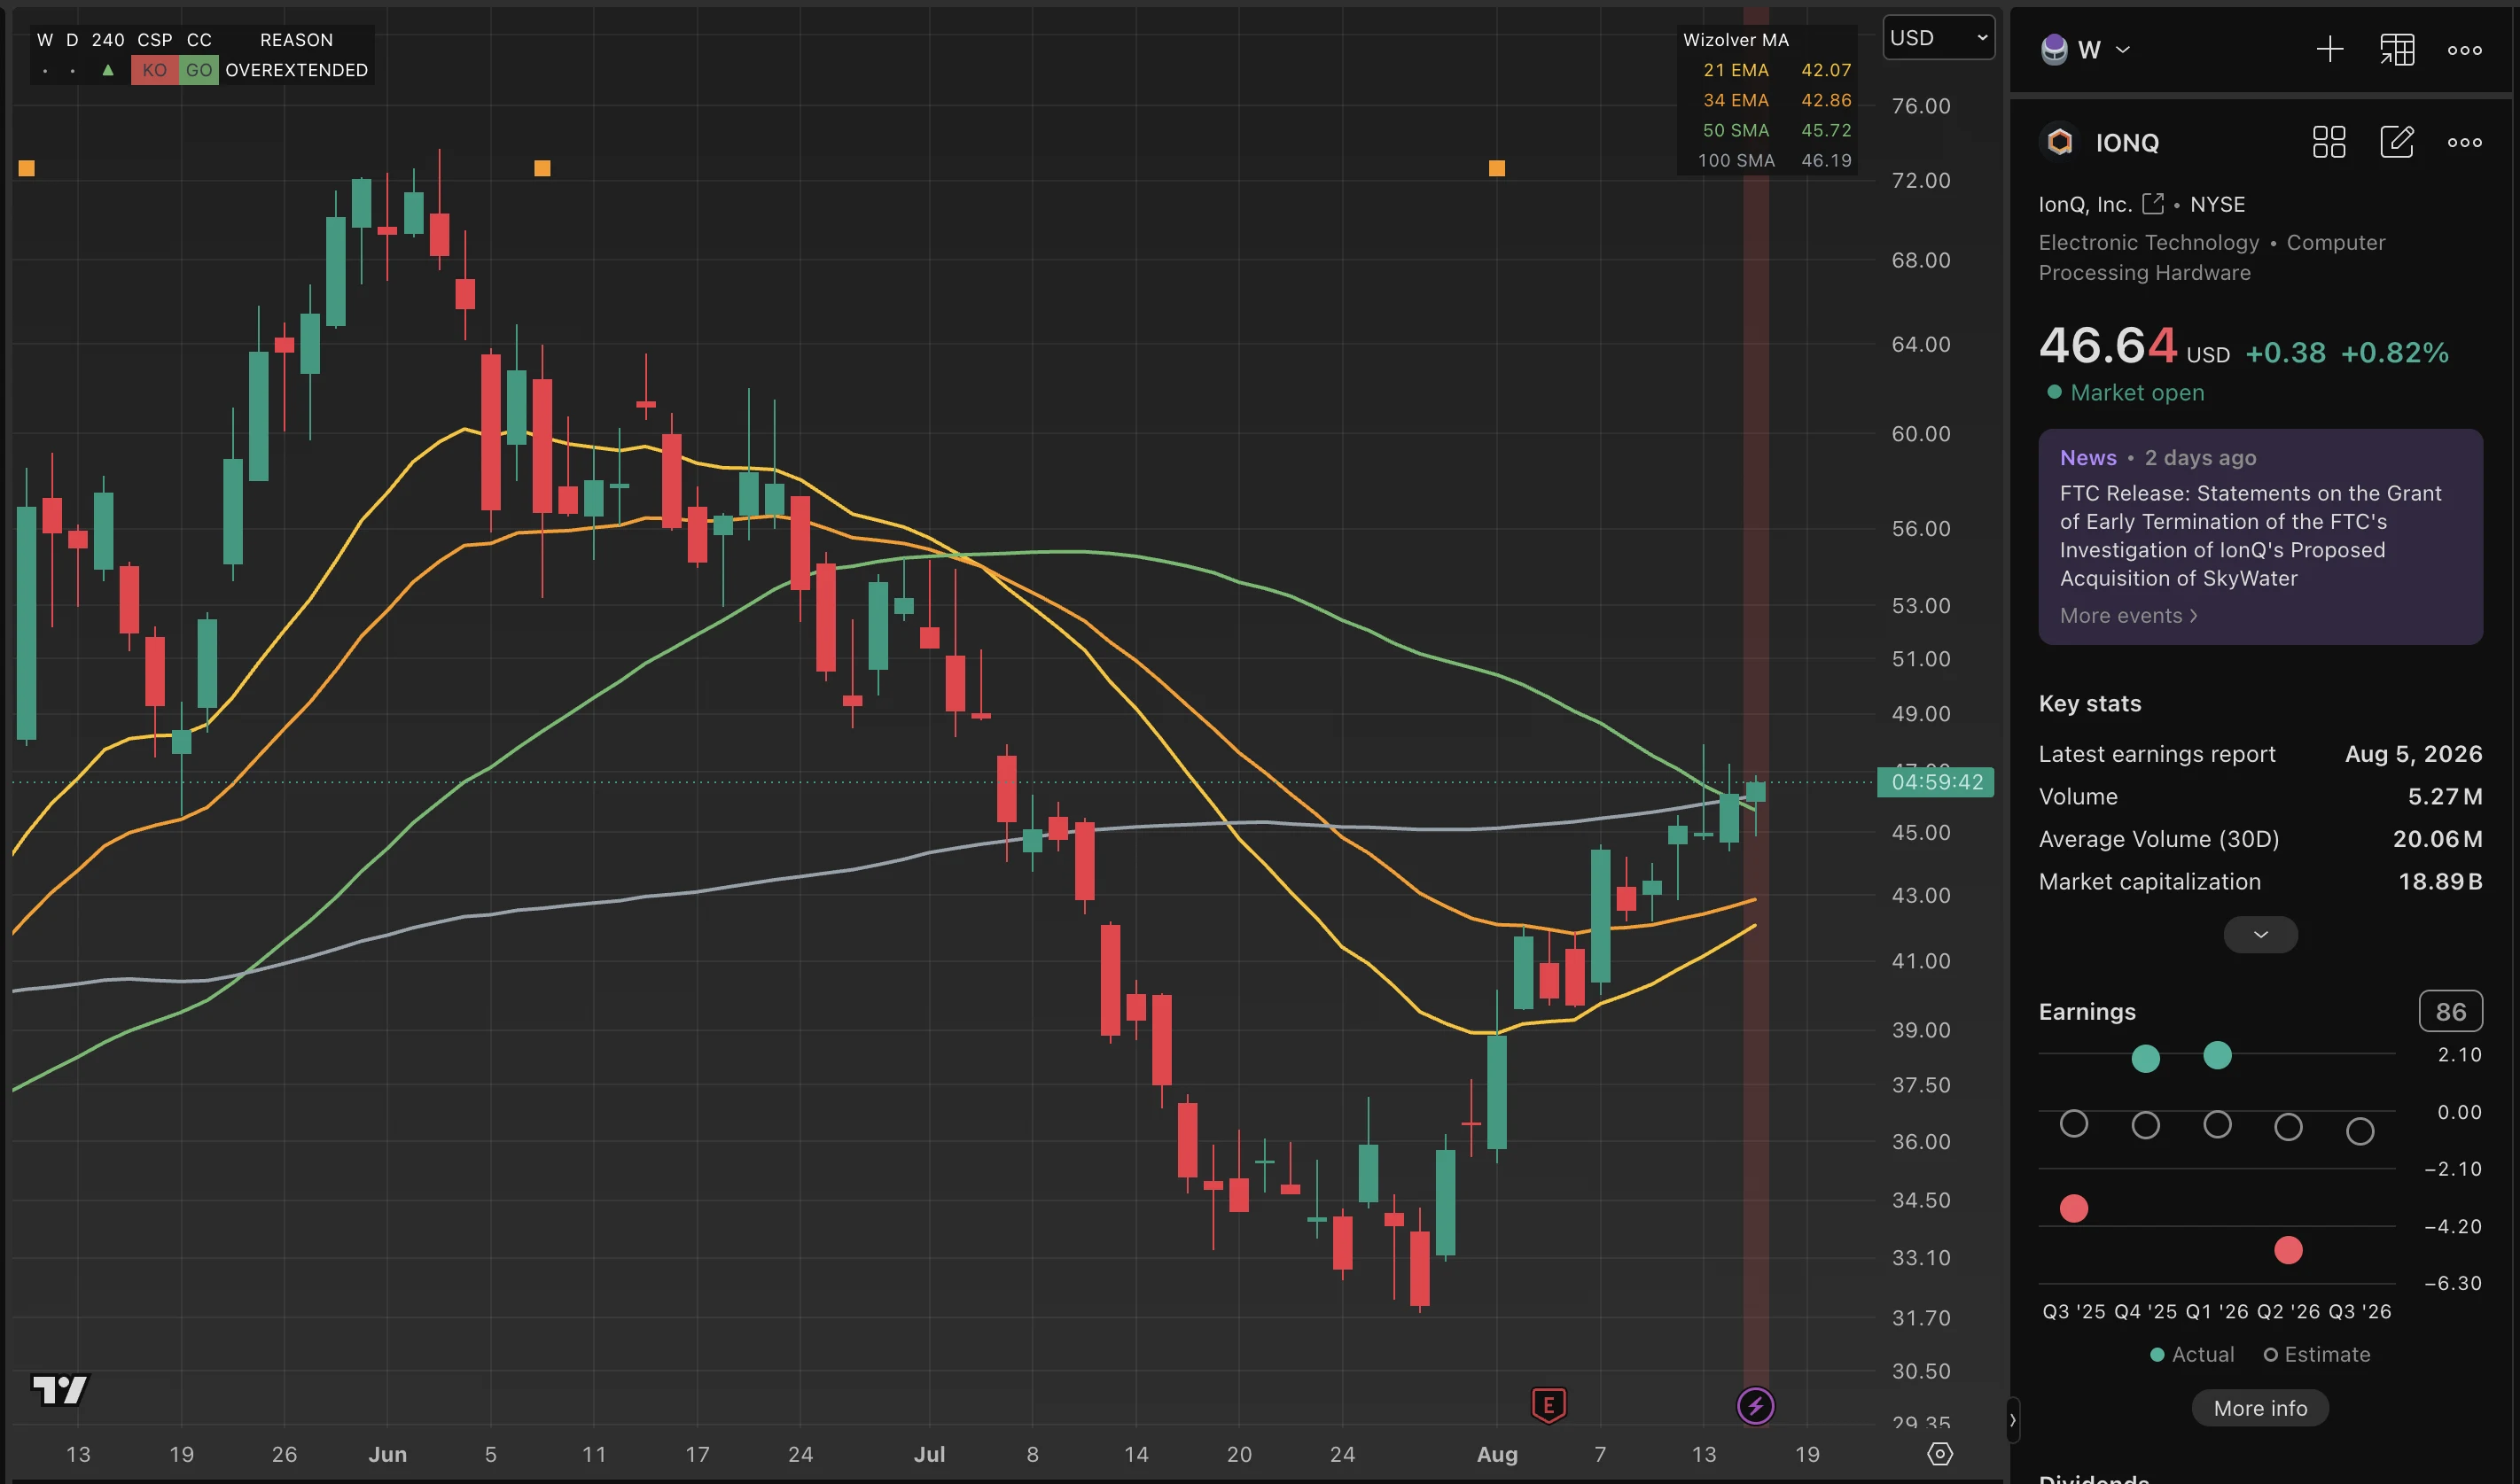Image resolution: width=2520 pixels, height=1484 pixels.
Task: Click the 86 earnings badge
Action: click(2451, 1012)
